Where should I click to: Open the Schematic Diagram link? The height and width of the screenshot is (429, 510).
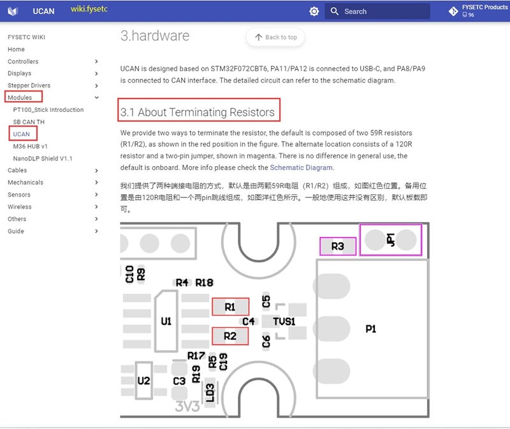pos(301,167)
